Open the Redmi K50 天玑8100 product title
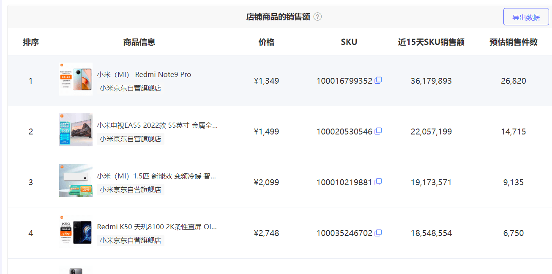The height and width of the screenshot is (274, 552). coord(156,227)
